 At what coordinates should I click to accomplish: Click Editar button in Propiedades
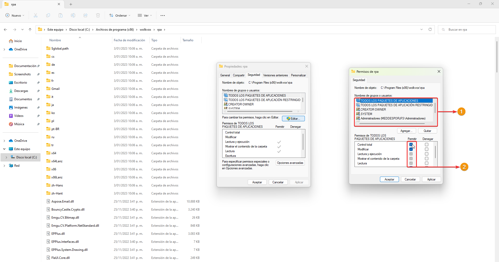(x=293, y=119)
